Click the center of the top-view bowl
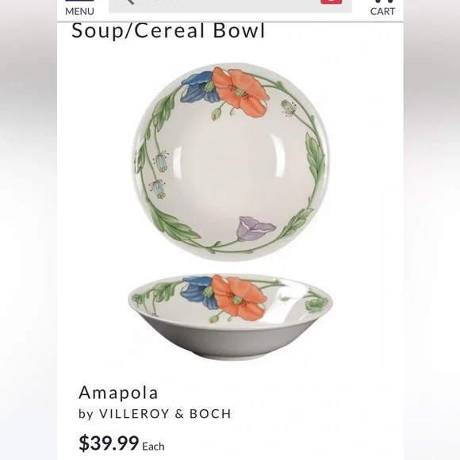Image resolution: width=460 pixels, height=460 pixels. point(232,162)
